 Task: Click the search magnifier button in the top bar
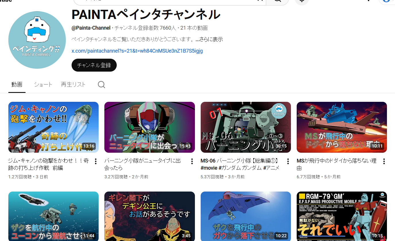tap(277, 1)
